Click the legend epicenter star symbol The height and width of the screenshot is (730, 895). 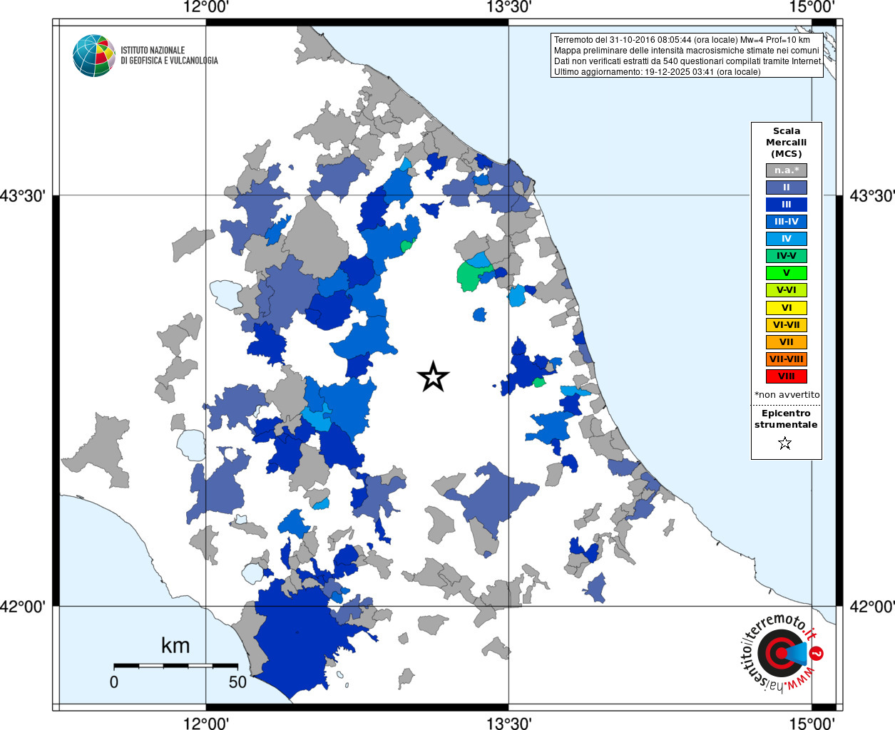click(785, 443)
